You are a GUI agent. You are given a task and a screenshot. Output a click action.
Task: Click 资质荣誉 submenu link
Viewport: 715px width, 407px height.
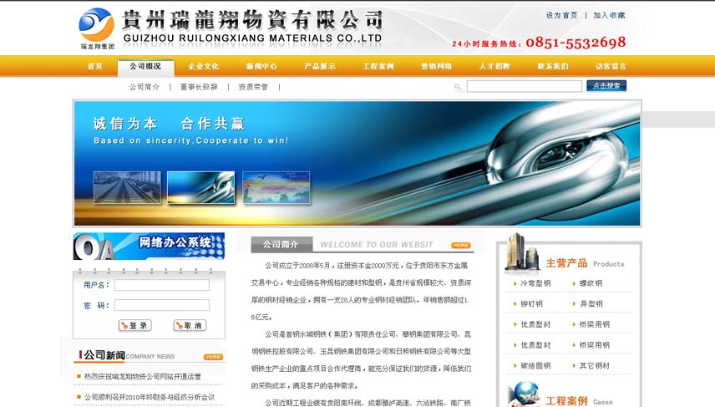point(253,87)
